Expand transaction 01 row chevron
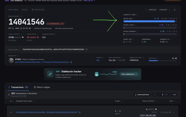 pos(173,112)
